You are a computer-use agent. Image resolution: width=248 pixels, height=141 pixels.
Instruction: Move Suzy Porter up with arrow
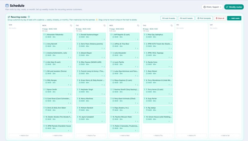[169, 103]
